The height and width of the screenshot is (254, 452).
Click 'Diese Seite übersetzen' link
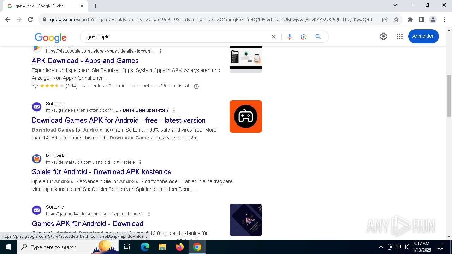[x=145, y=110]
